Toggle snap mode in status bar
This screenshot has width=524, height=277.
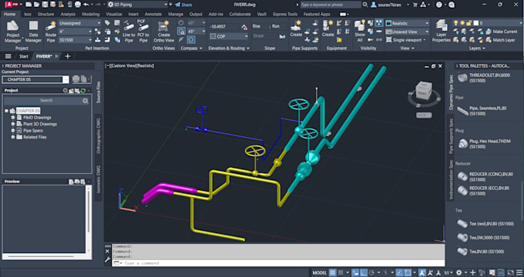coord(341,272)
